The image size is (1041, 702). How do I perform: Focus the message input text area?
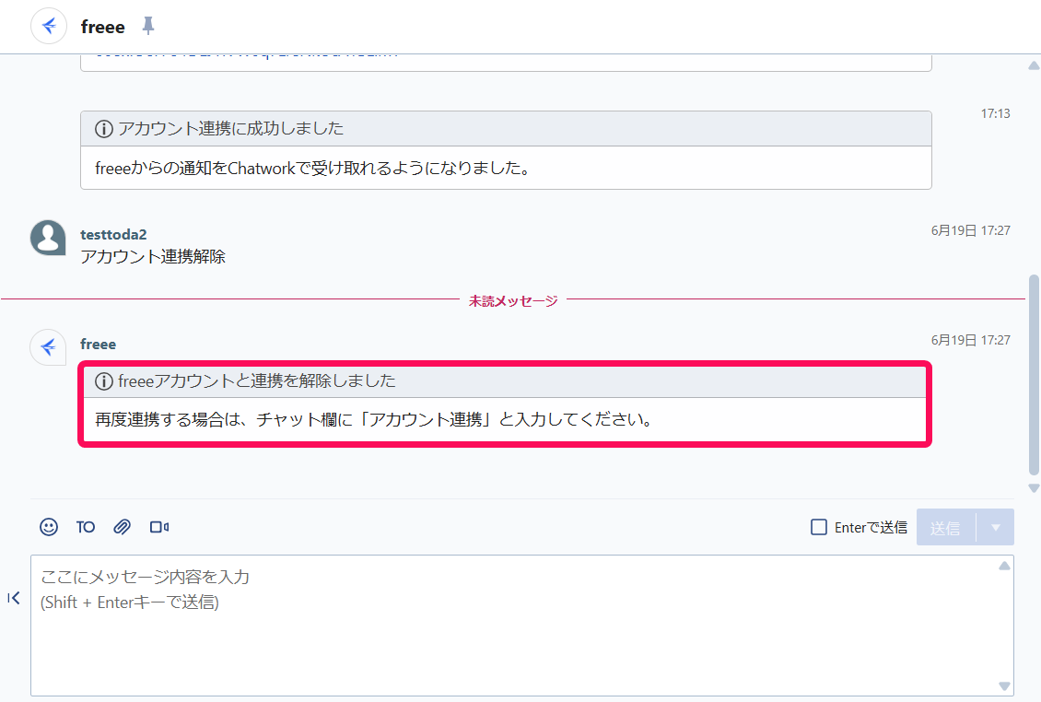[521, 626]
